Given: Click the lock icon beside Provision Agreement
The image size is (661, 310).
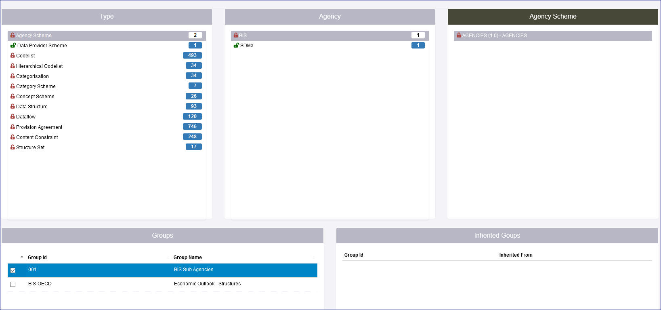Looking at the screenshot, I should 13,127.
